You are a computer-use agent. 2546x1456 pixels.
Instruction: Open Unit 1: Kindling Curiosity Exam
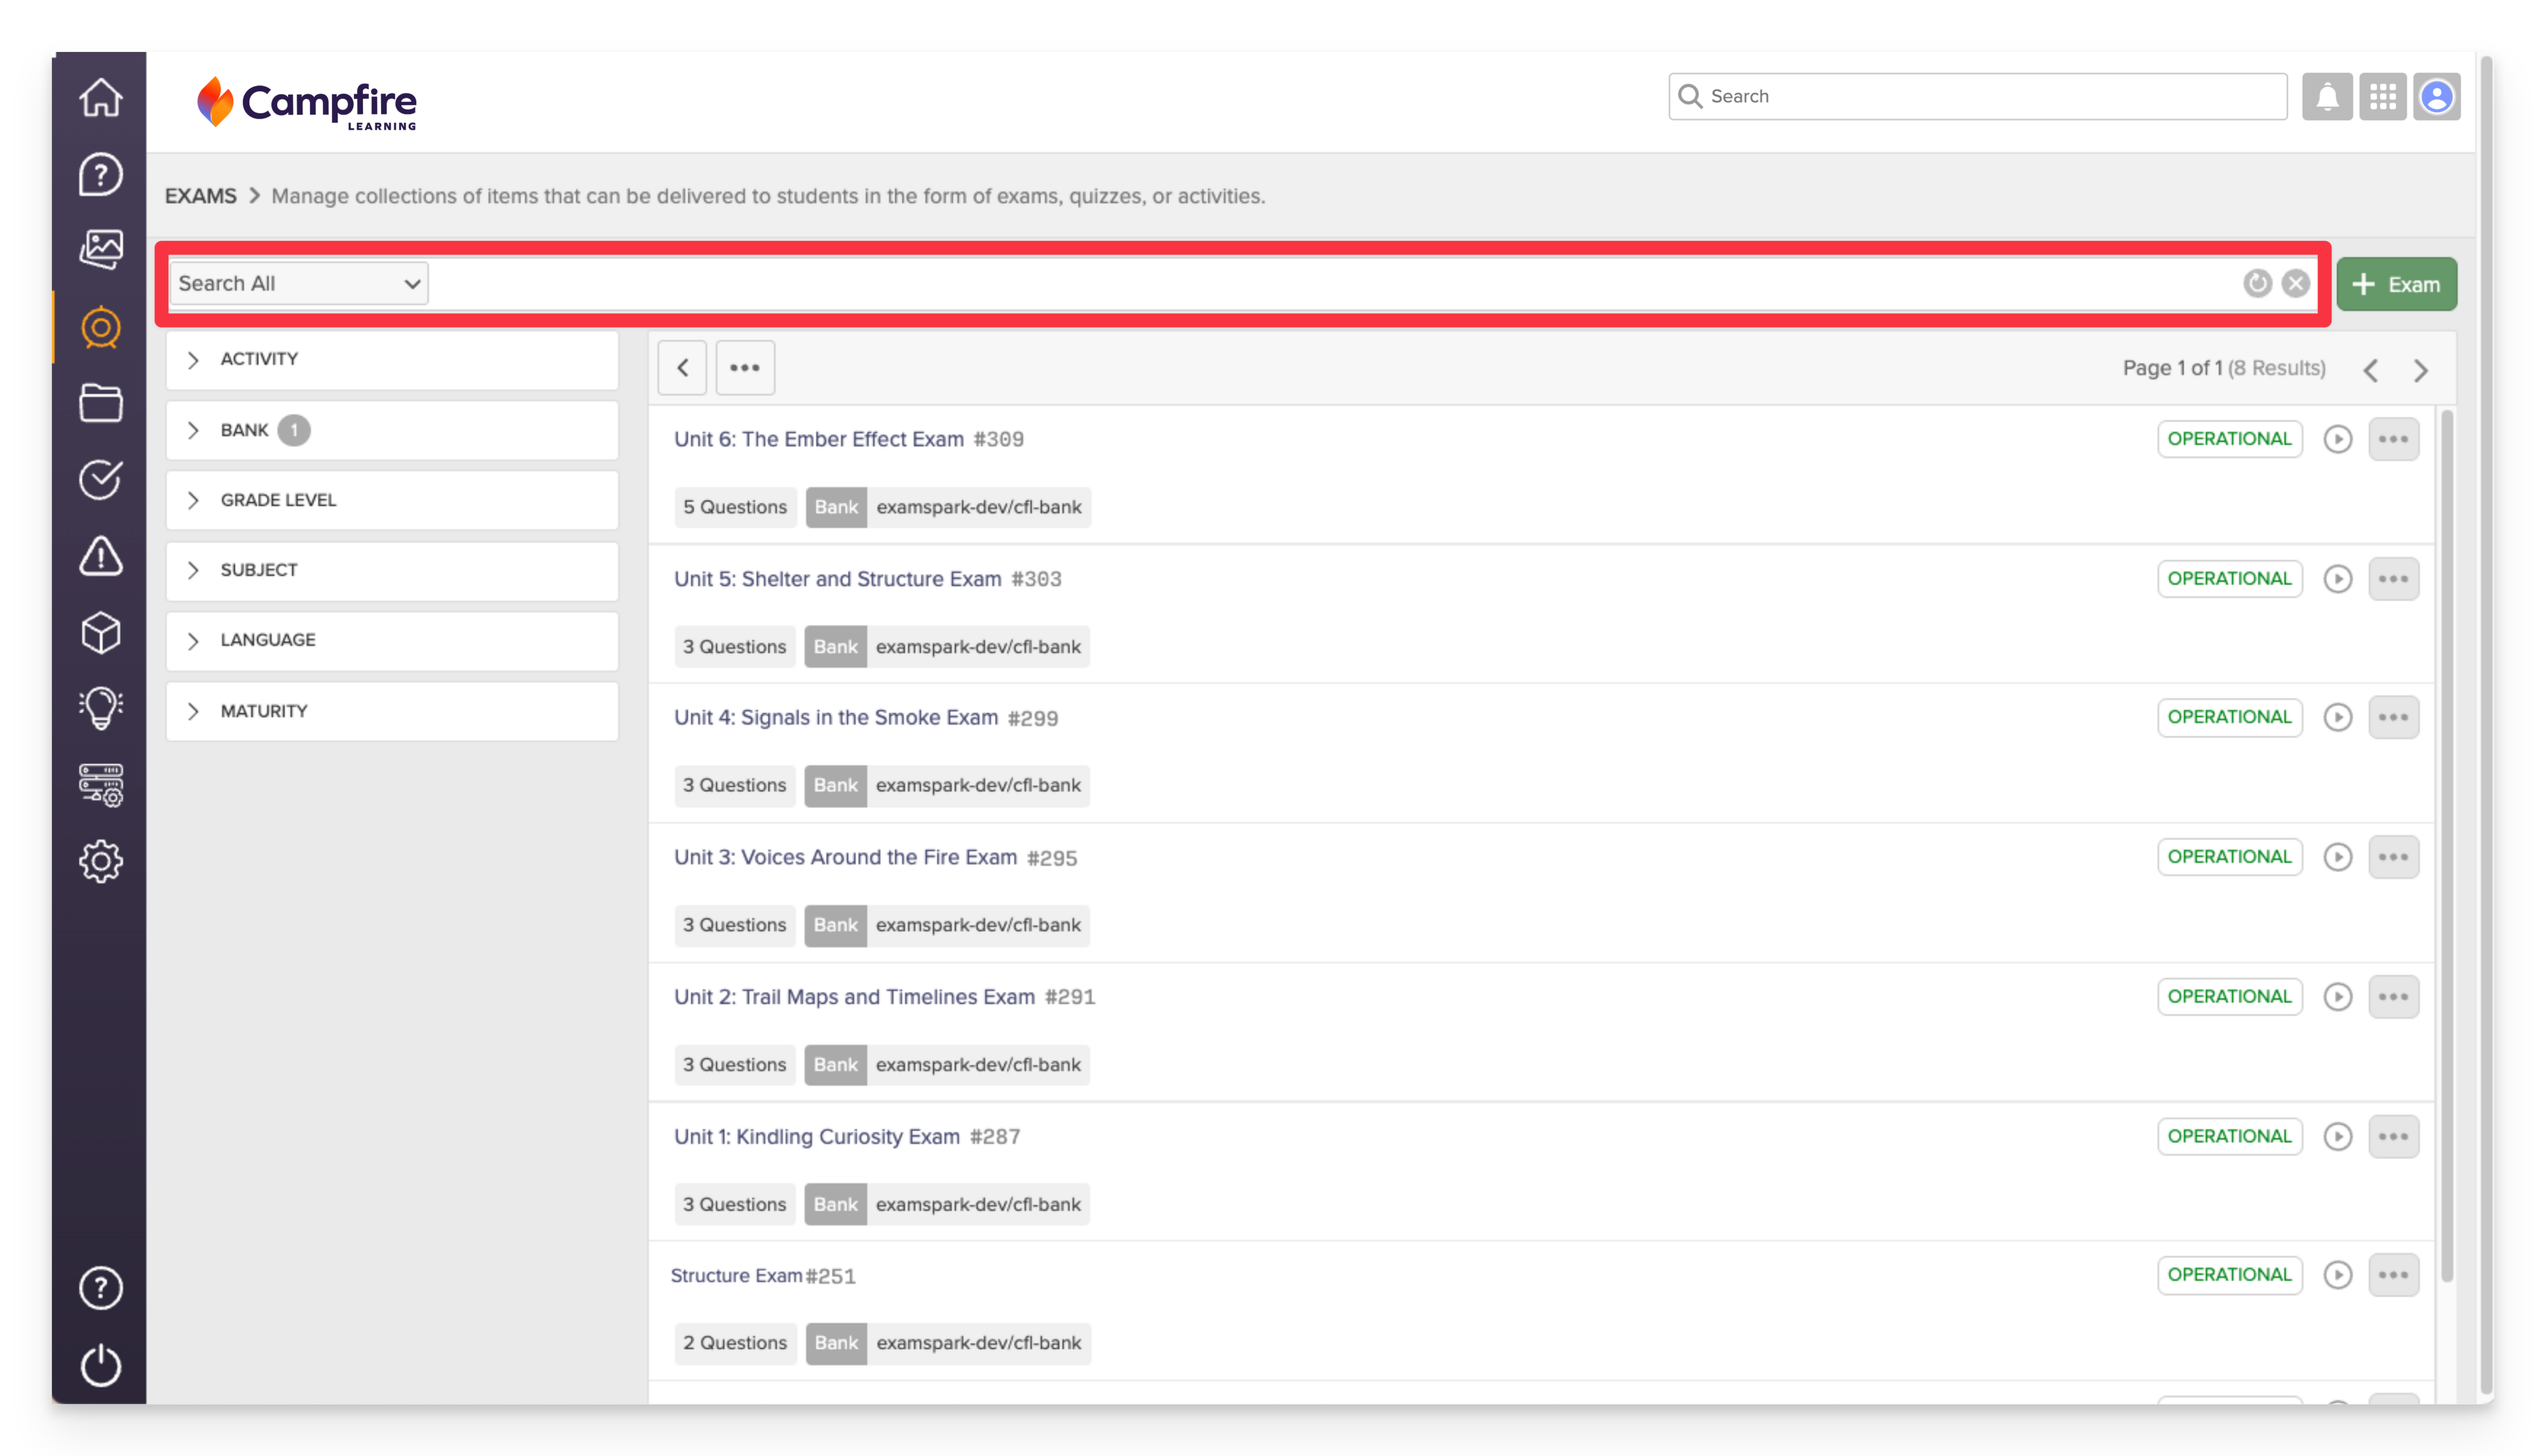click(816, 1137)
